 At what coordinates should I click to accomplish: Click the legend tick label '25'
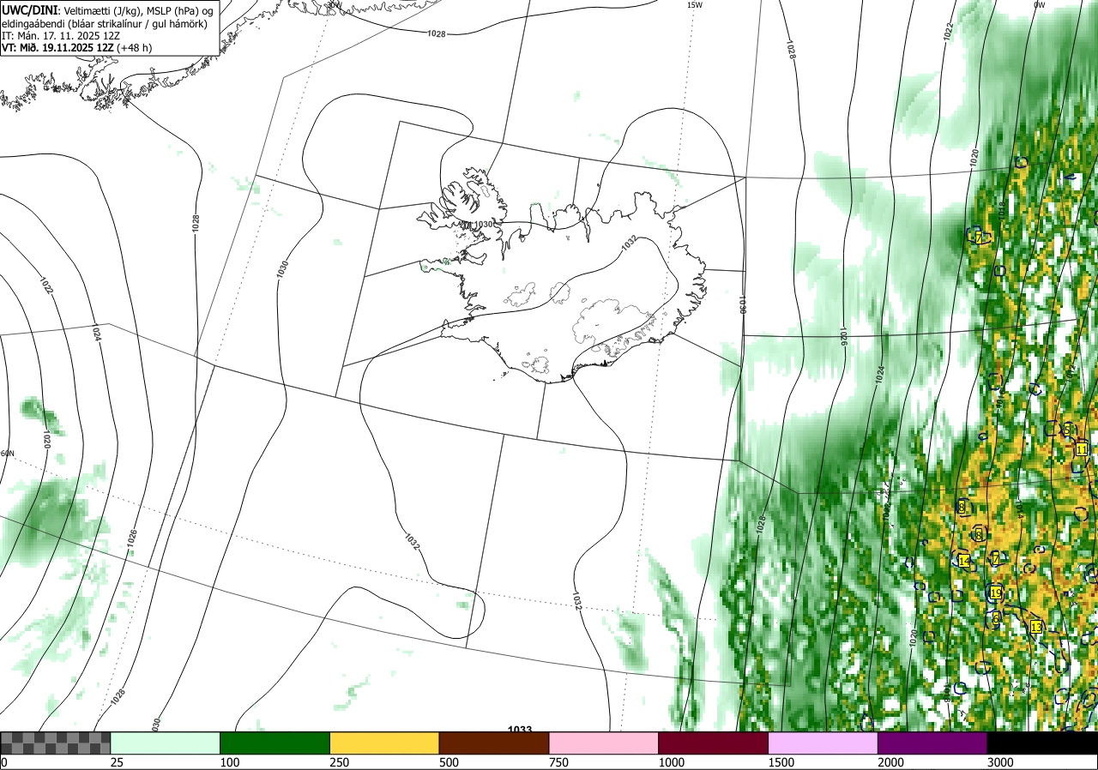[116, 762]
